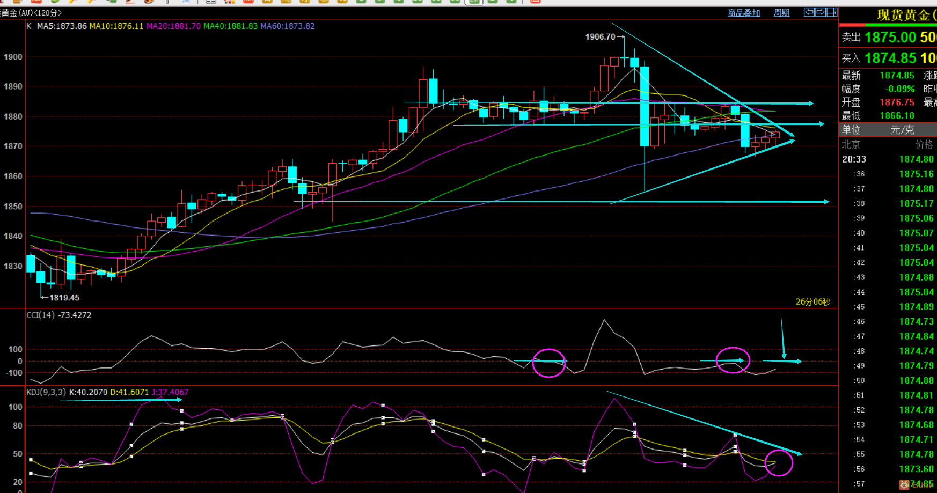Click the K:40.2070 value label
Viewport: 937px width, 493px height.
pyautogui.click(x=88, y=392)
